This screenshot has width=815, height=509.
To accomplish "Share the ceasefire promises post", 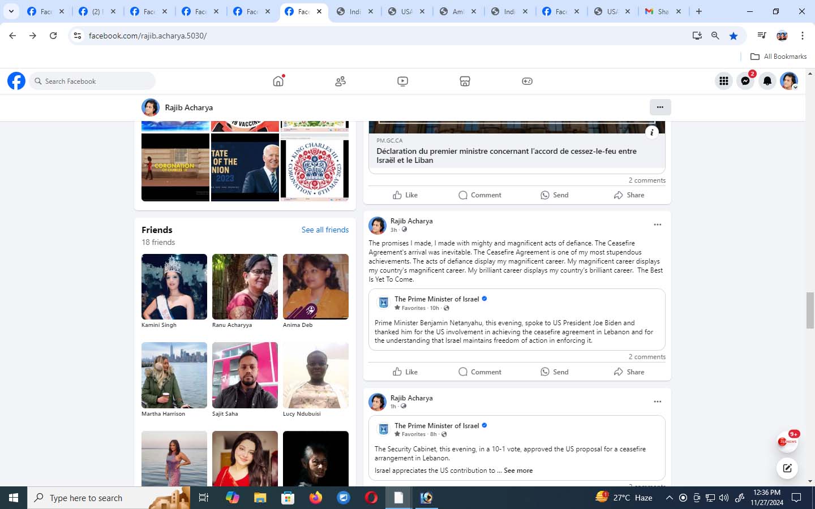I will (x=629, y=372).
